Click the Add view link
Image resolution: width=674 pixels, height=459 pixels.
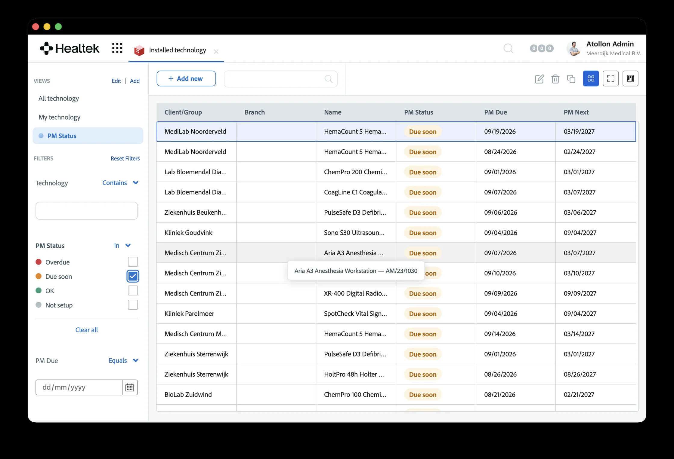point(134,81)
